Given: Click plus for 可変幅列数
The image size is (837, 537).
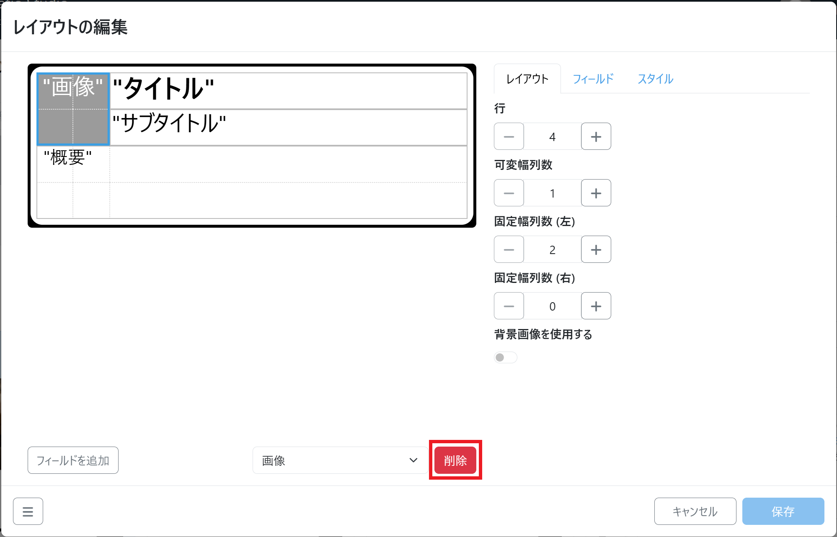Looking at the screenshot, I should point(596,193).
